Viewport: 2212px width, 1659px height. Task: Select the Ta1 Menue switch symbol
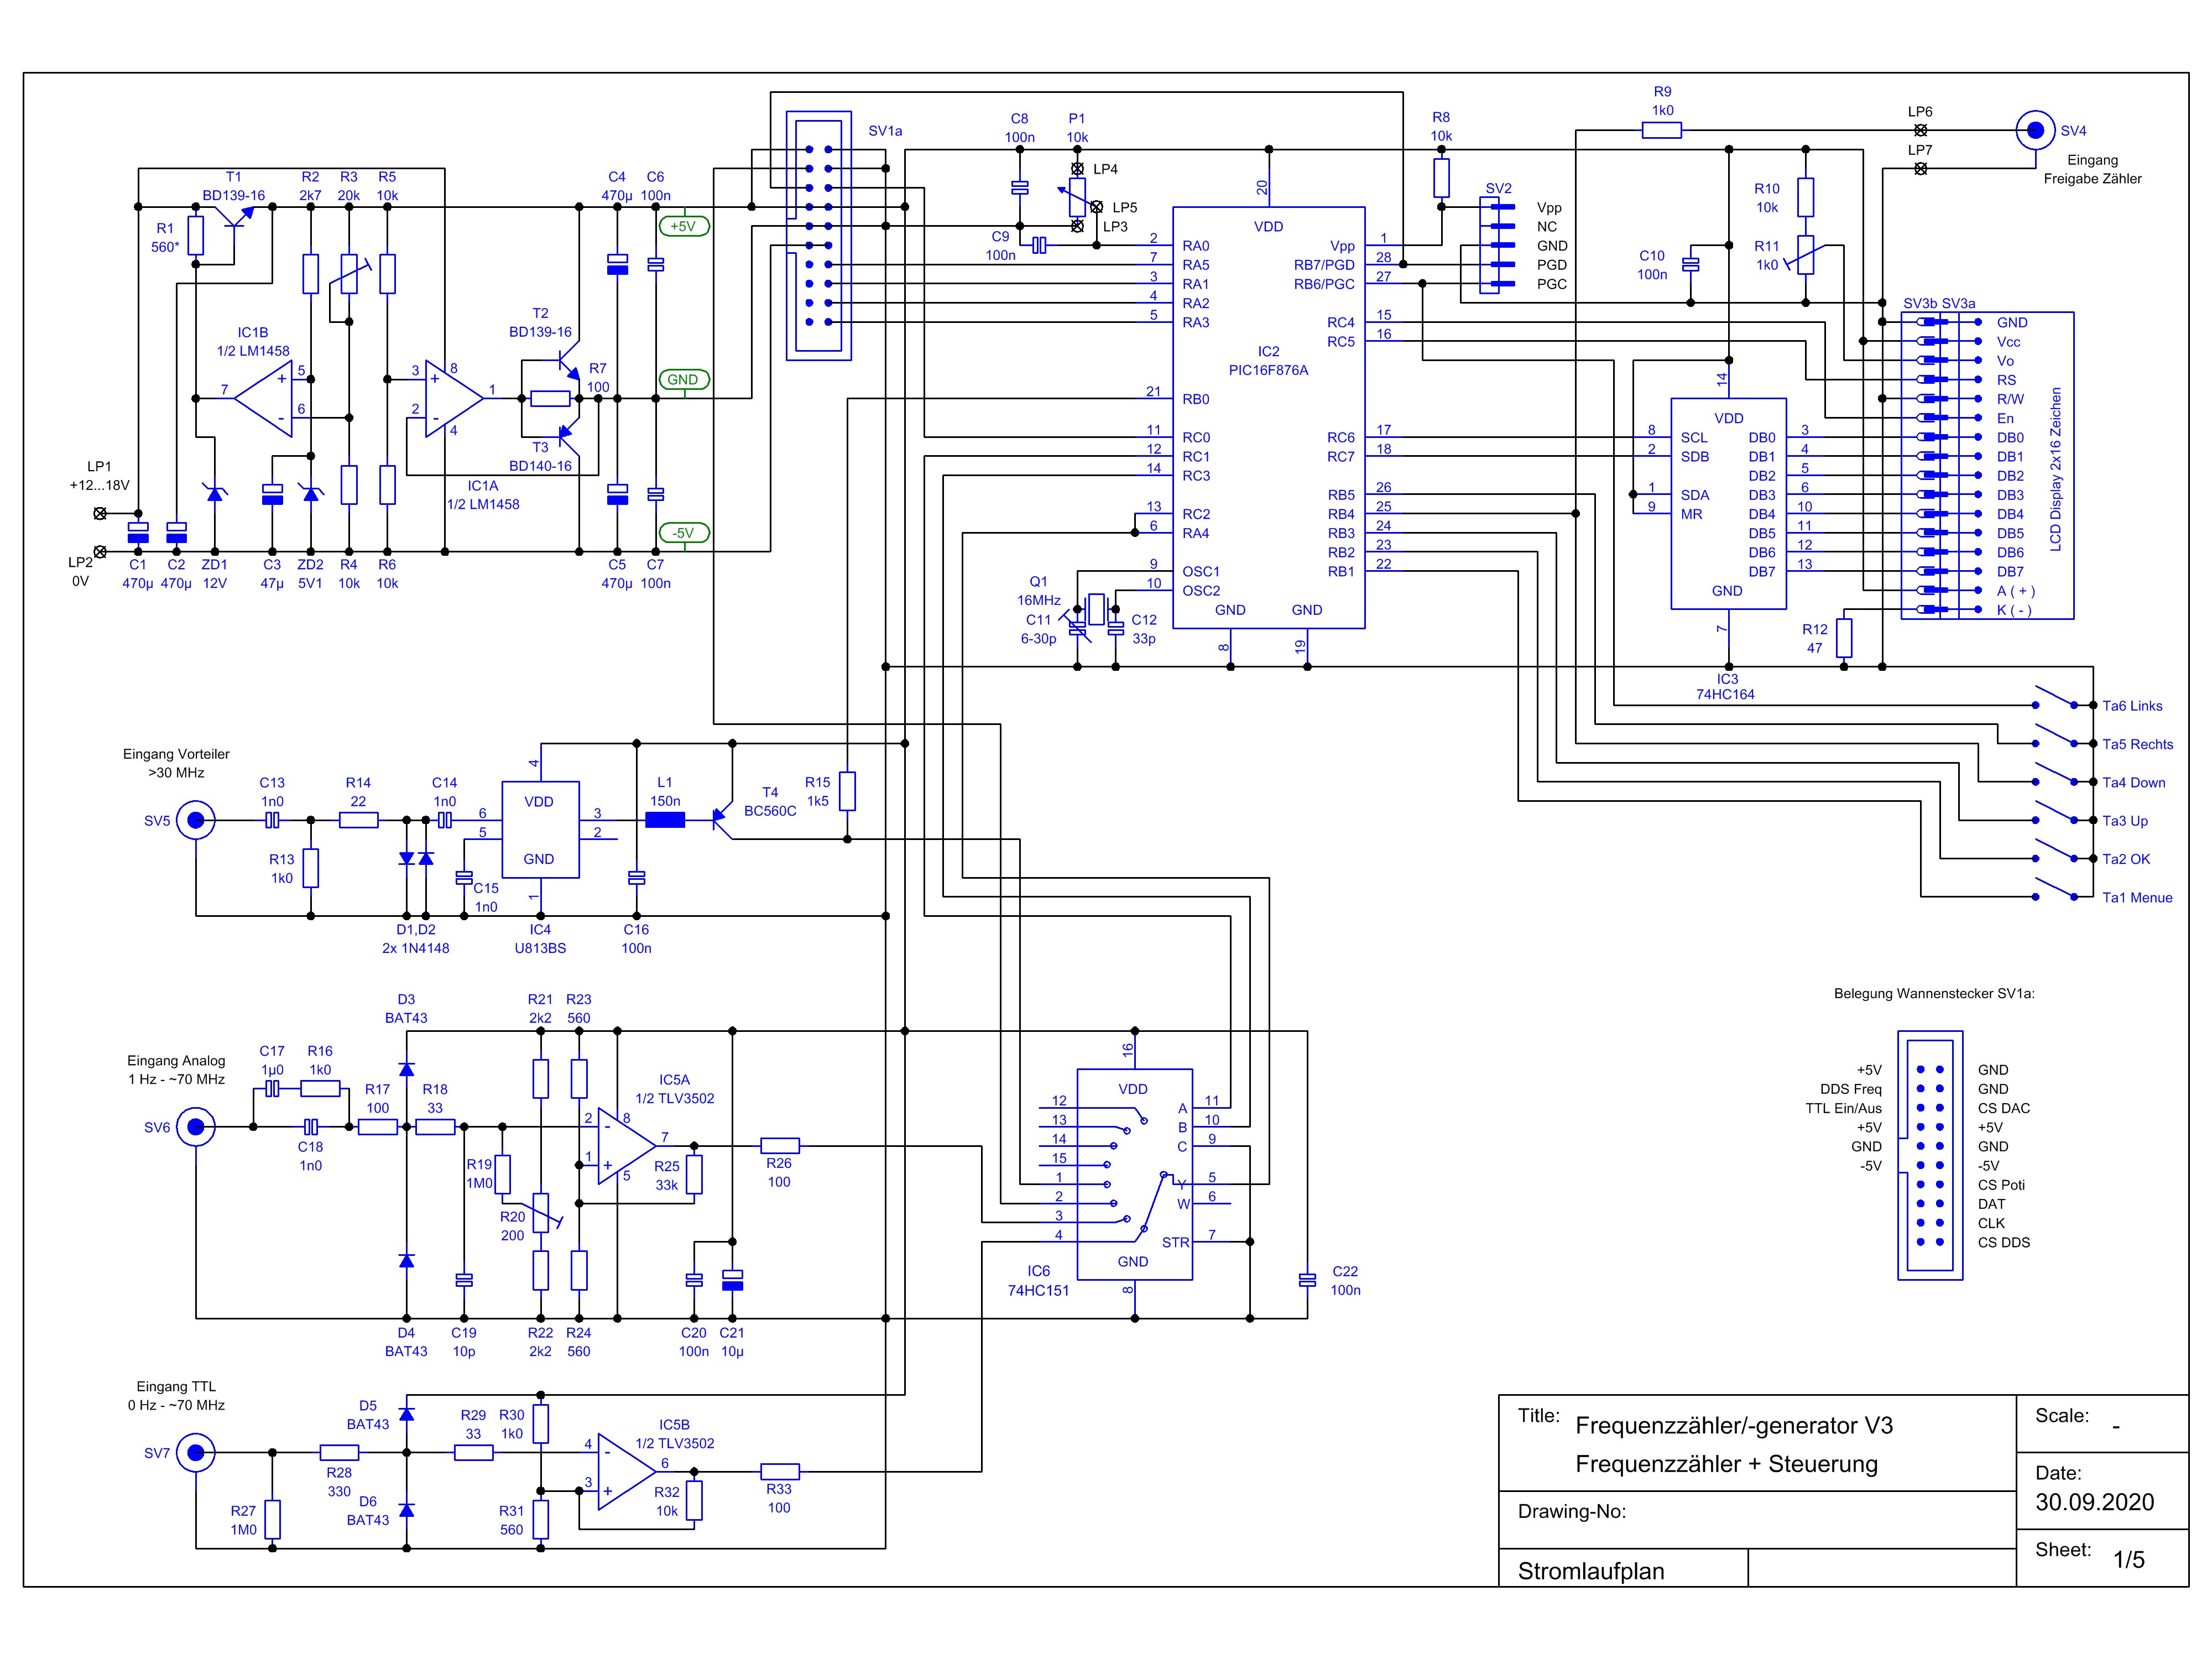2055,888
